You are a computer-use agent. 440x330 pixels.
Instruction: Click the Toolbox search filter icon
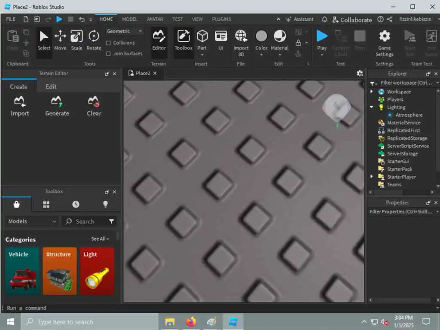pyautogui.click(x=111, y=221)
